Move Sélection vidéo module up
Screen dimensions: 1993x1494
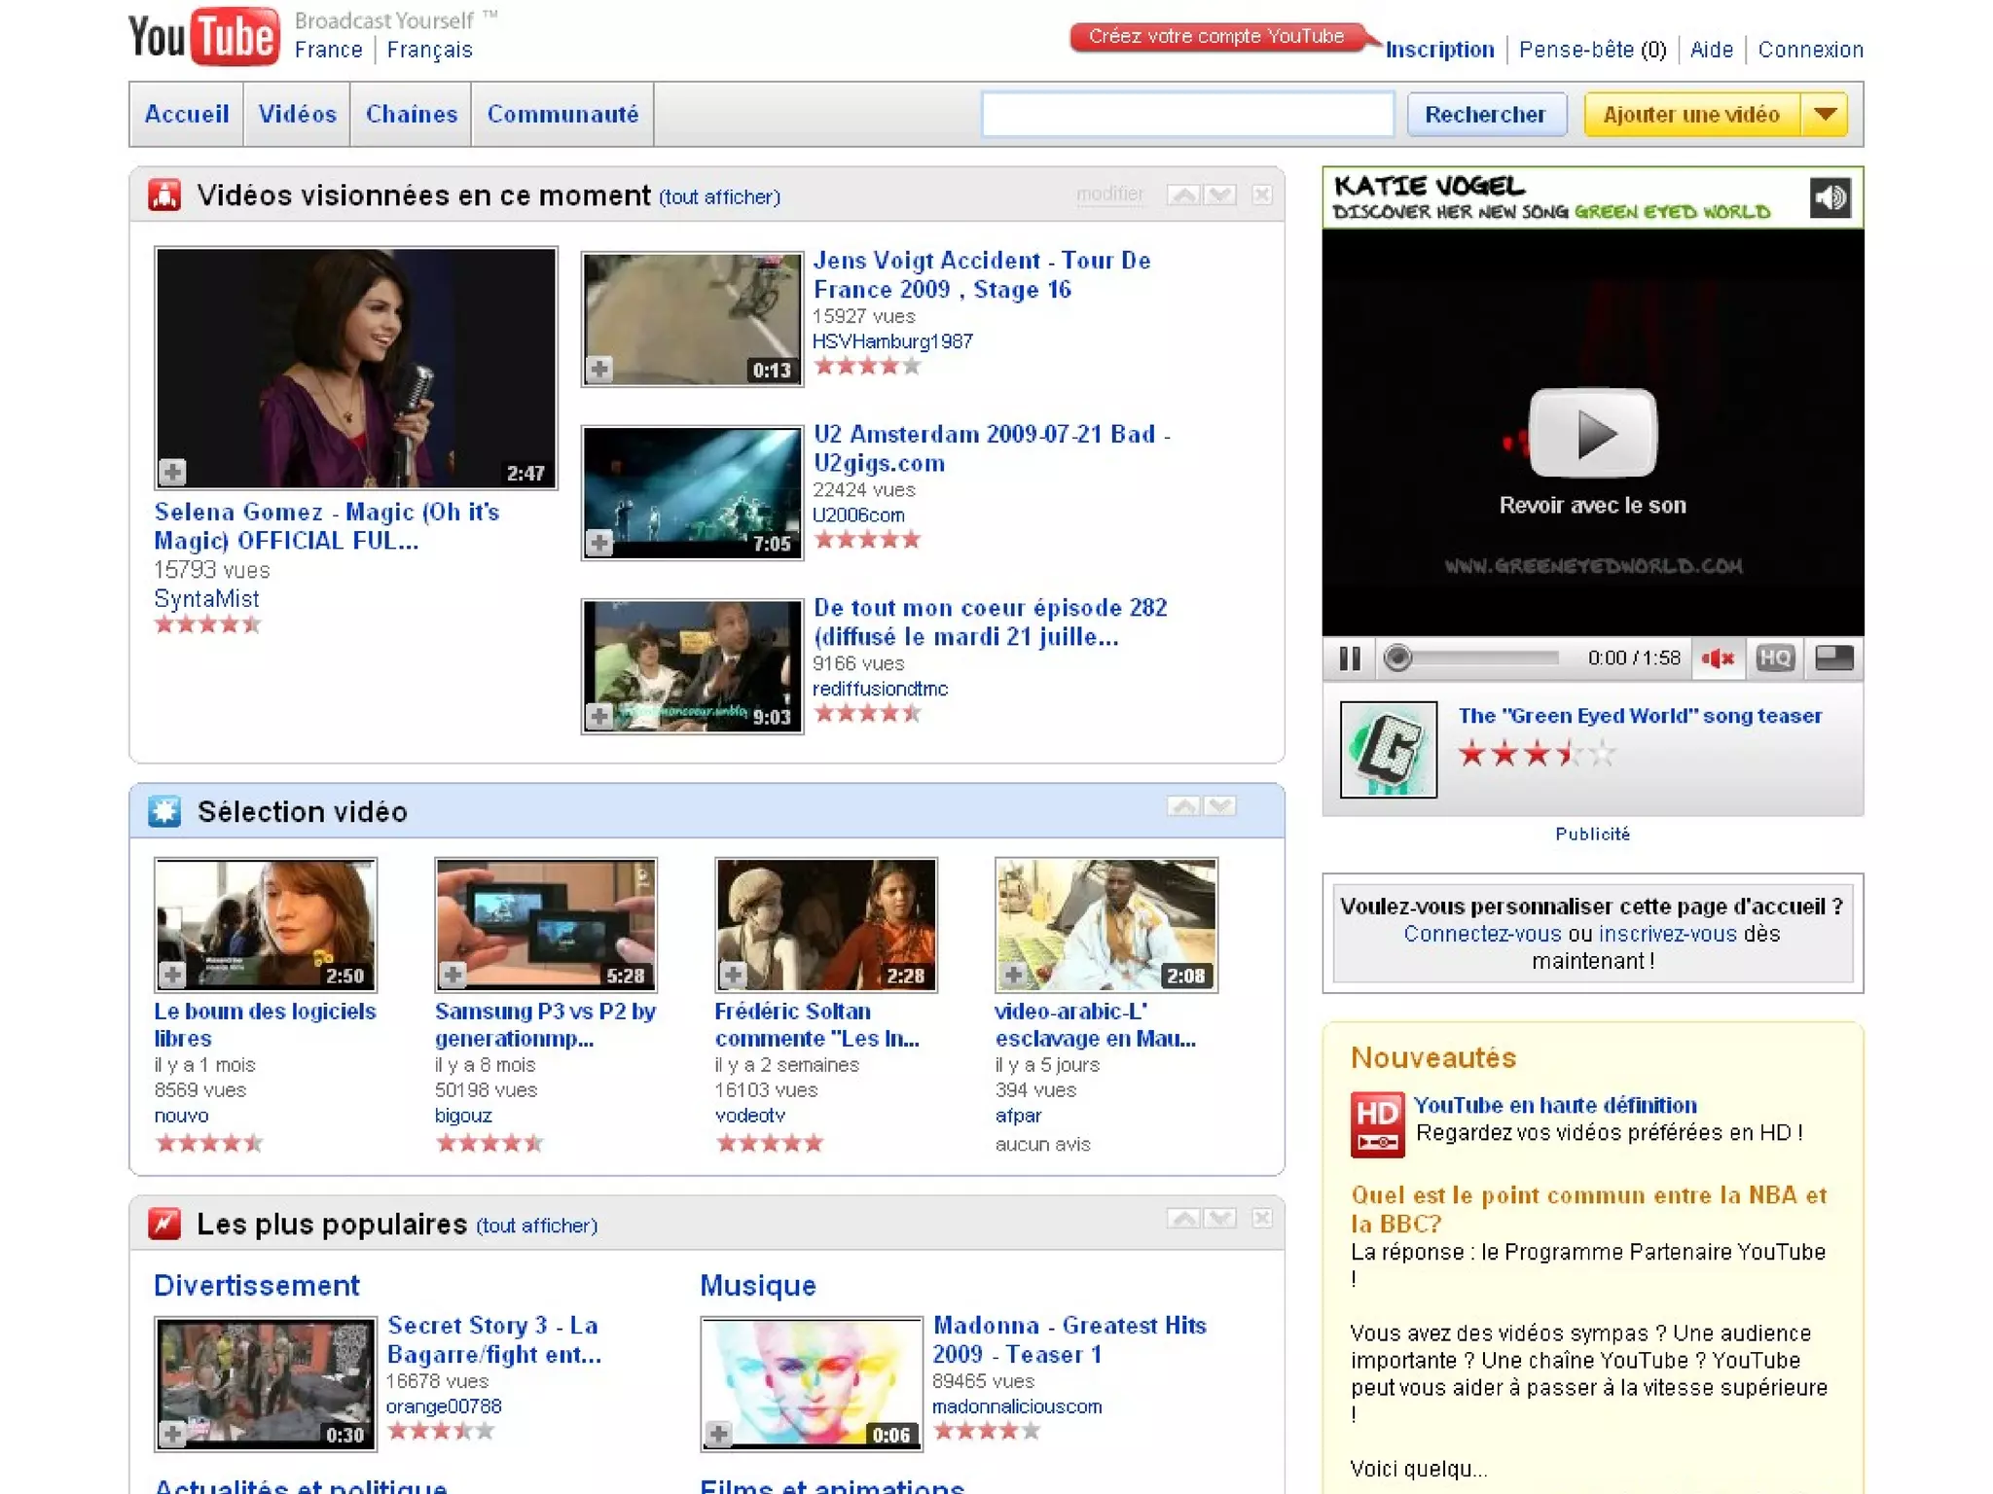(1183, 805)
